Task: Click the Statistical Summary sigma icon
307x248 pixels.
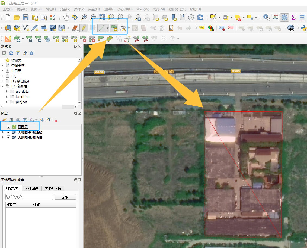Action: tap(293, 17)
